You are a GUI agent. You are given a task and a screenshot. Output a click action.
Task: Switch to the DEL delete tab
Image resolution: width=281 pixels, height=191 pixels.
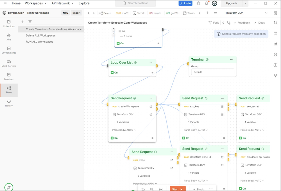tap(155, 13)
